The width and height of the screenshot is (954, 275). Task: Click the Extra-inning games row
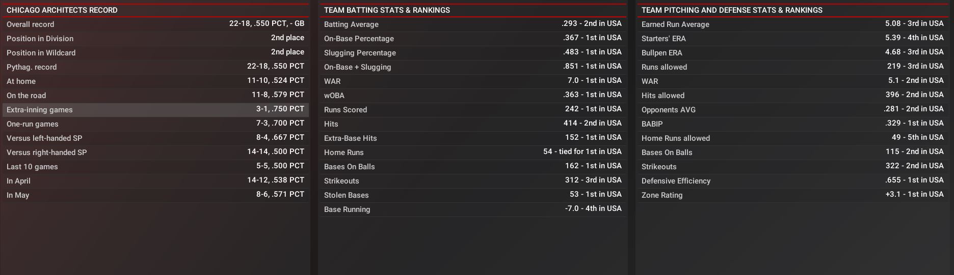155,110
